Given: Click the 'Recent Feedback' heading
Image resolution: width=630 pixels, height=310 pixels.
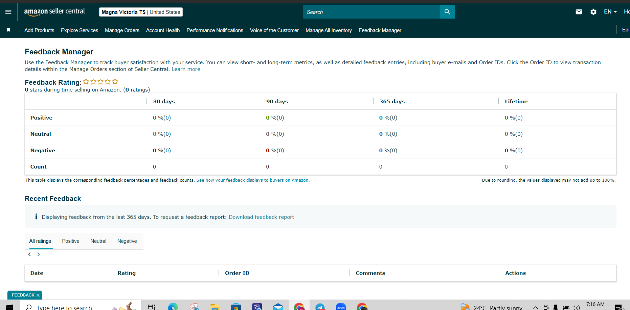Looking at the screenshot, I should point(53,199).
